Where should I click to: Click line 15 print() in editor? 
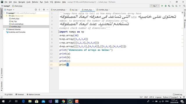coord(64,65)
